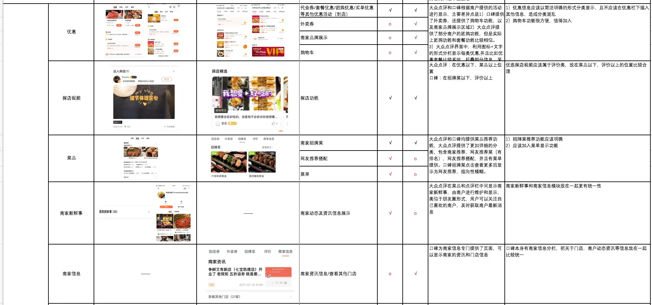Viewport: 652px width, 305px height.
Task: Open the my vlog 细节体现匠心 video image
Action: click(x=144, y=102)
